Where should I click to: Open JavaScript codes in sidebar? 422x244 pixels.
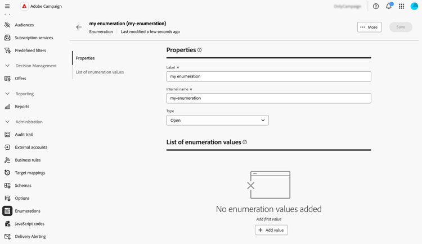[x=29, y=224]
